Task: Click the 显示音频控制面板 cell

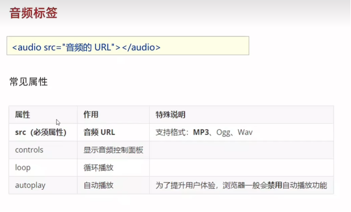Action: 113,150
